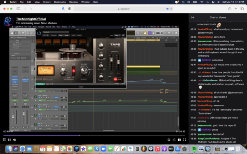
Task: Go forward with Safari's forward arrow
Action: (31, 9)
